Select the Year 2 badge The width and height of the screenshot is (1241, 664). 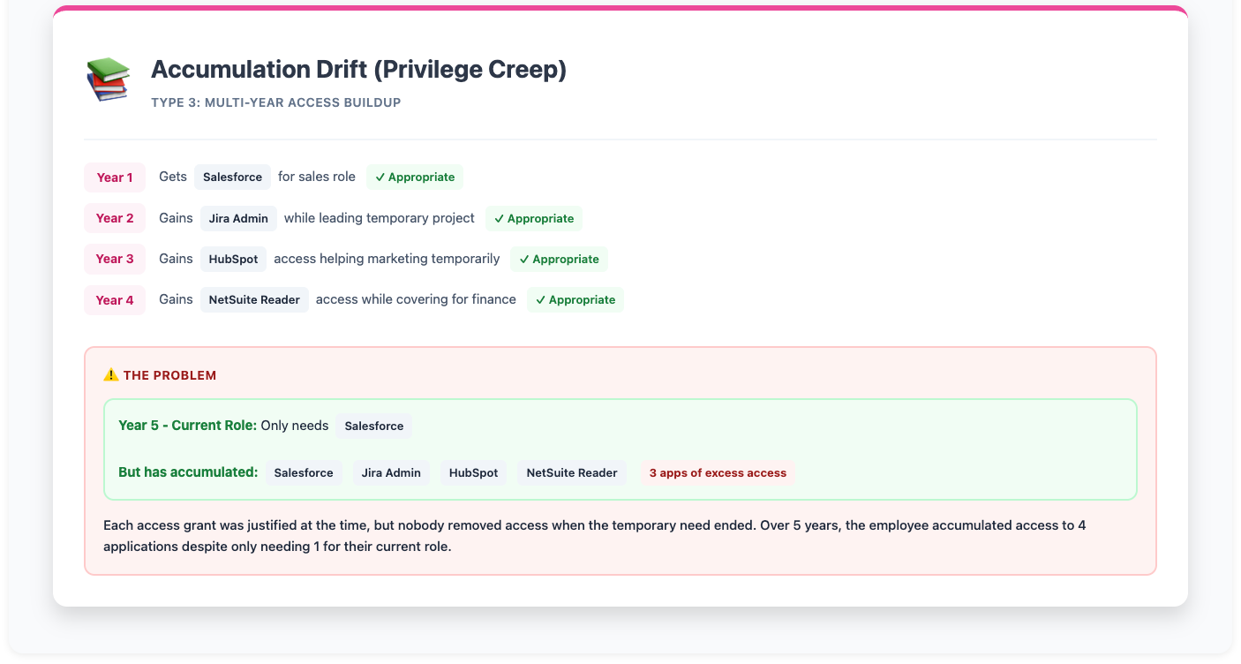[115, 218]
